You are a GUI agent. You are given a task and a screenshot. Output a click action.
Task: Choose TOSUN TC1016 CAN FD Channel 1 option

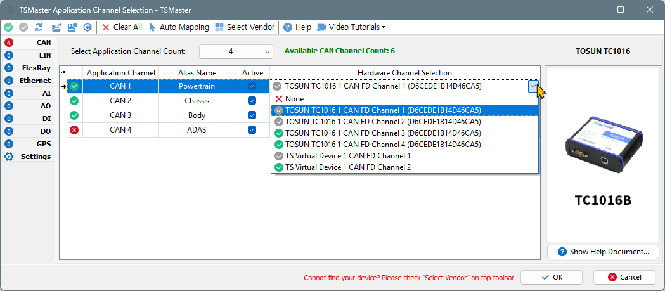[x=404, y=110]
